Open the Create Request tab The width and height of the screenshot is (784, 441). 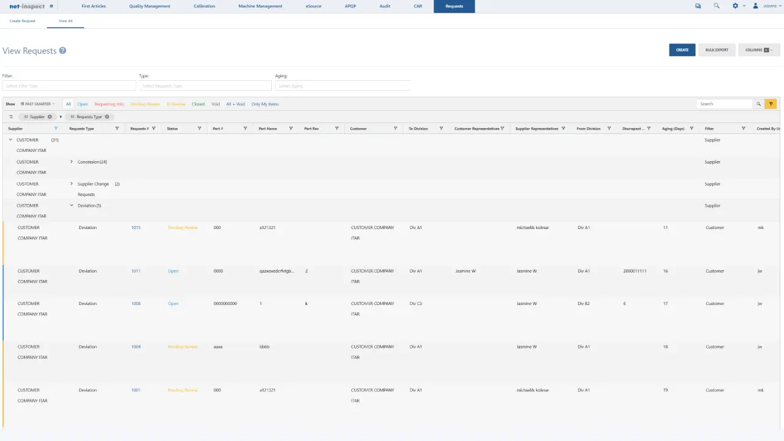22,20
